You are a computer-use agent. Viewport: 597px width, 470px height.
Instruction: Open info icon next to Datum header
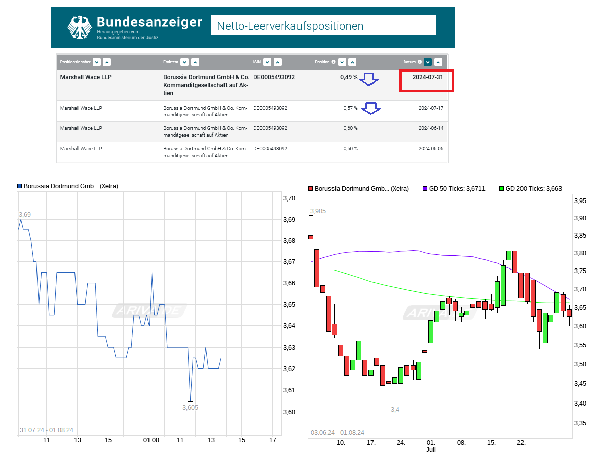pyautogui.click(x=420, y=62)
